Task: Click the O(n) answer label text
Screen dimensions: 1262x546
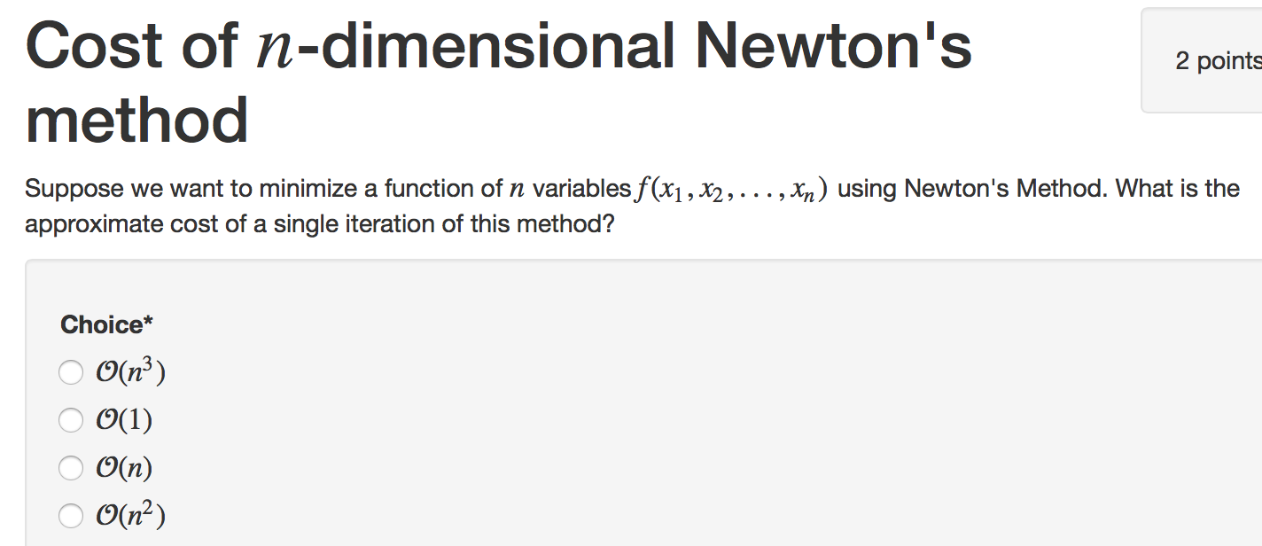Action: (125, 468)
